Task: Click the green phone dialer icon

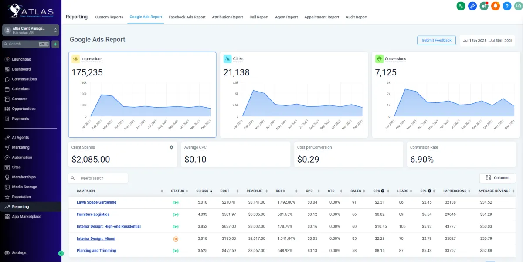Action: (461, 6)
